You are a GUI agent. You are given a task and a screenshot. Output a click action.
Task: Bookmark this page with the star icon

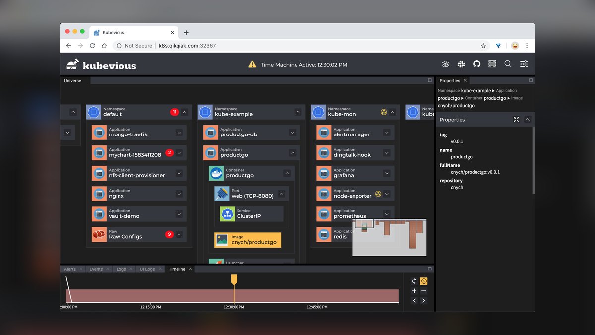483,46
